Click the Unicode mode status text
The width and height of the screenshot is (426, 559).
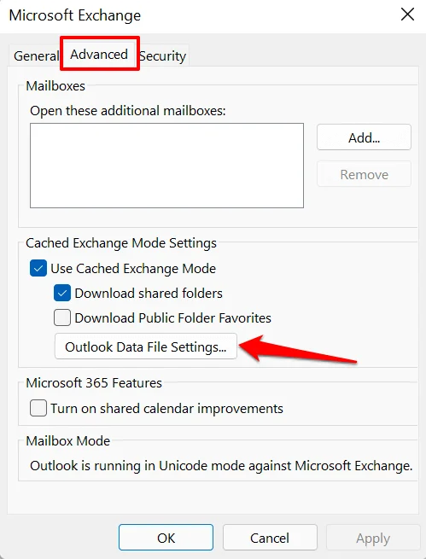[221, 466]
